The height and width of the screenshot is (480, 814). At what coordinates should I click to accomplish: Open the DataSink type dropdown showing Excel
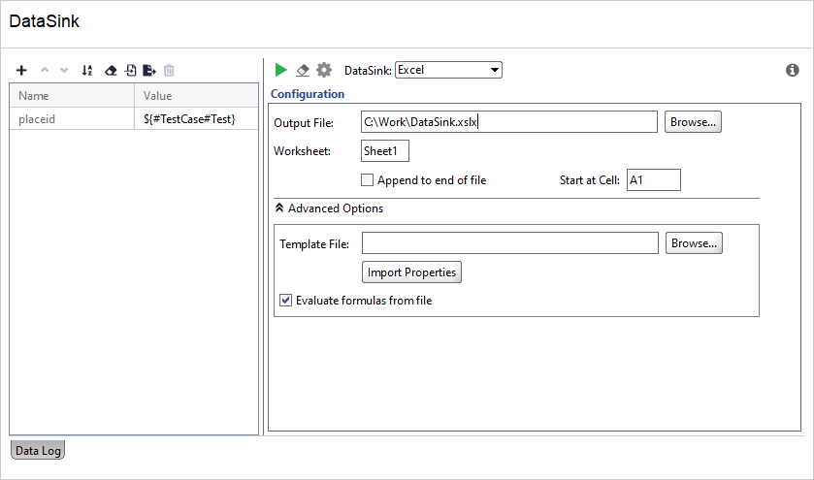[448, 70]
